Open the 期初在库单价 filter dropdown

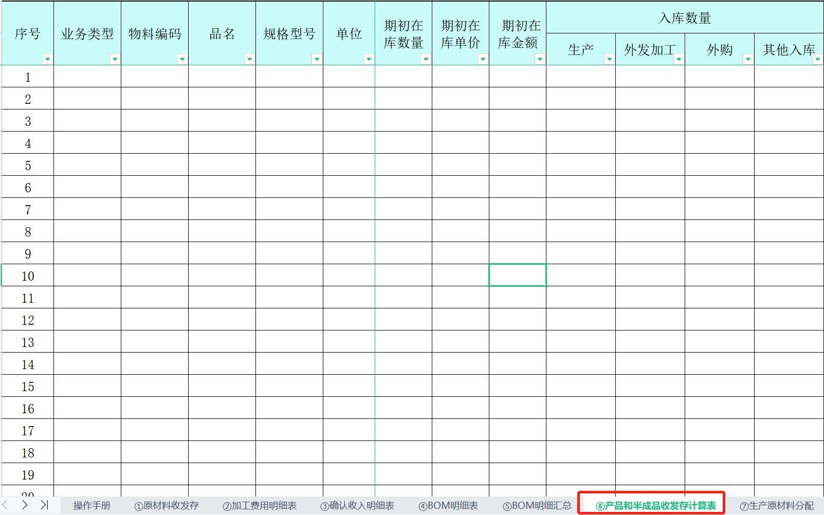(483, 59)
